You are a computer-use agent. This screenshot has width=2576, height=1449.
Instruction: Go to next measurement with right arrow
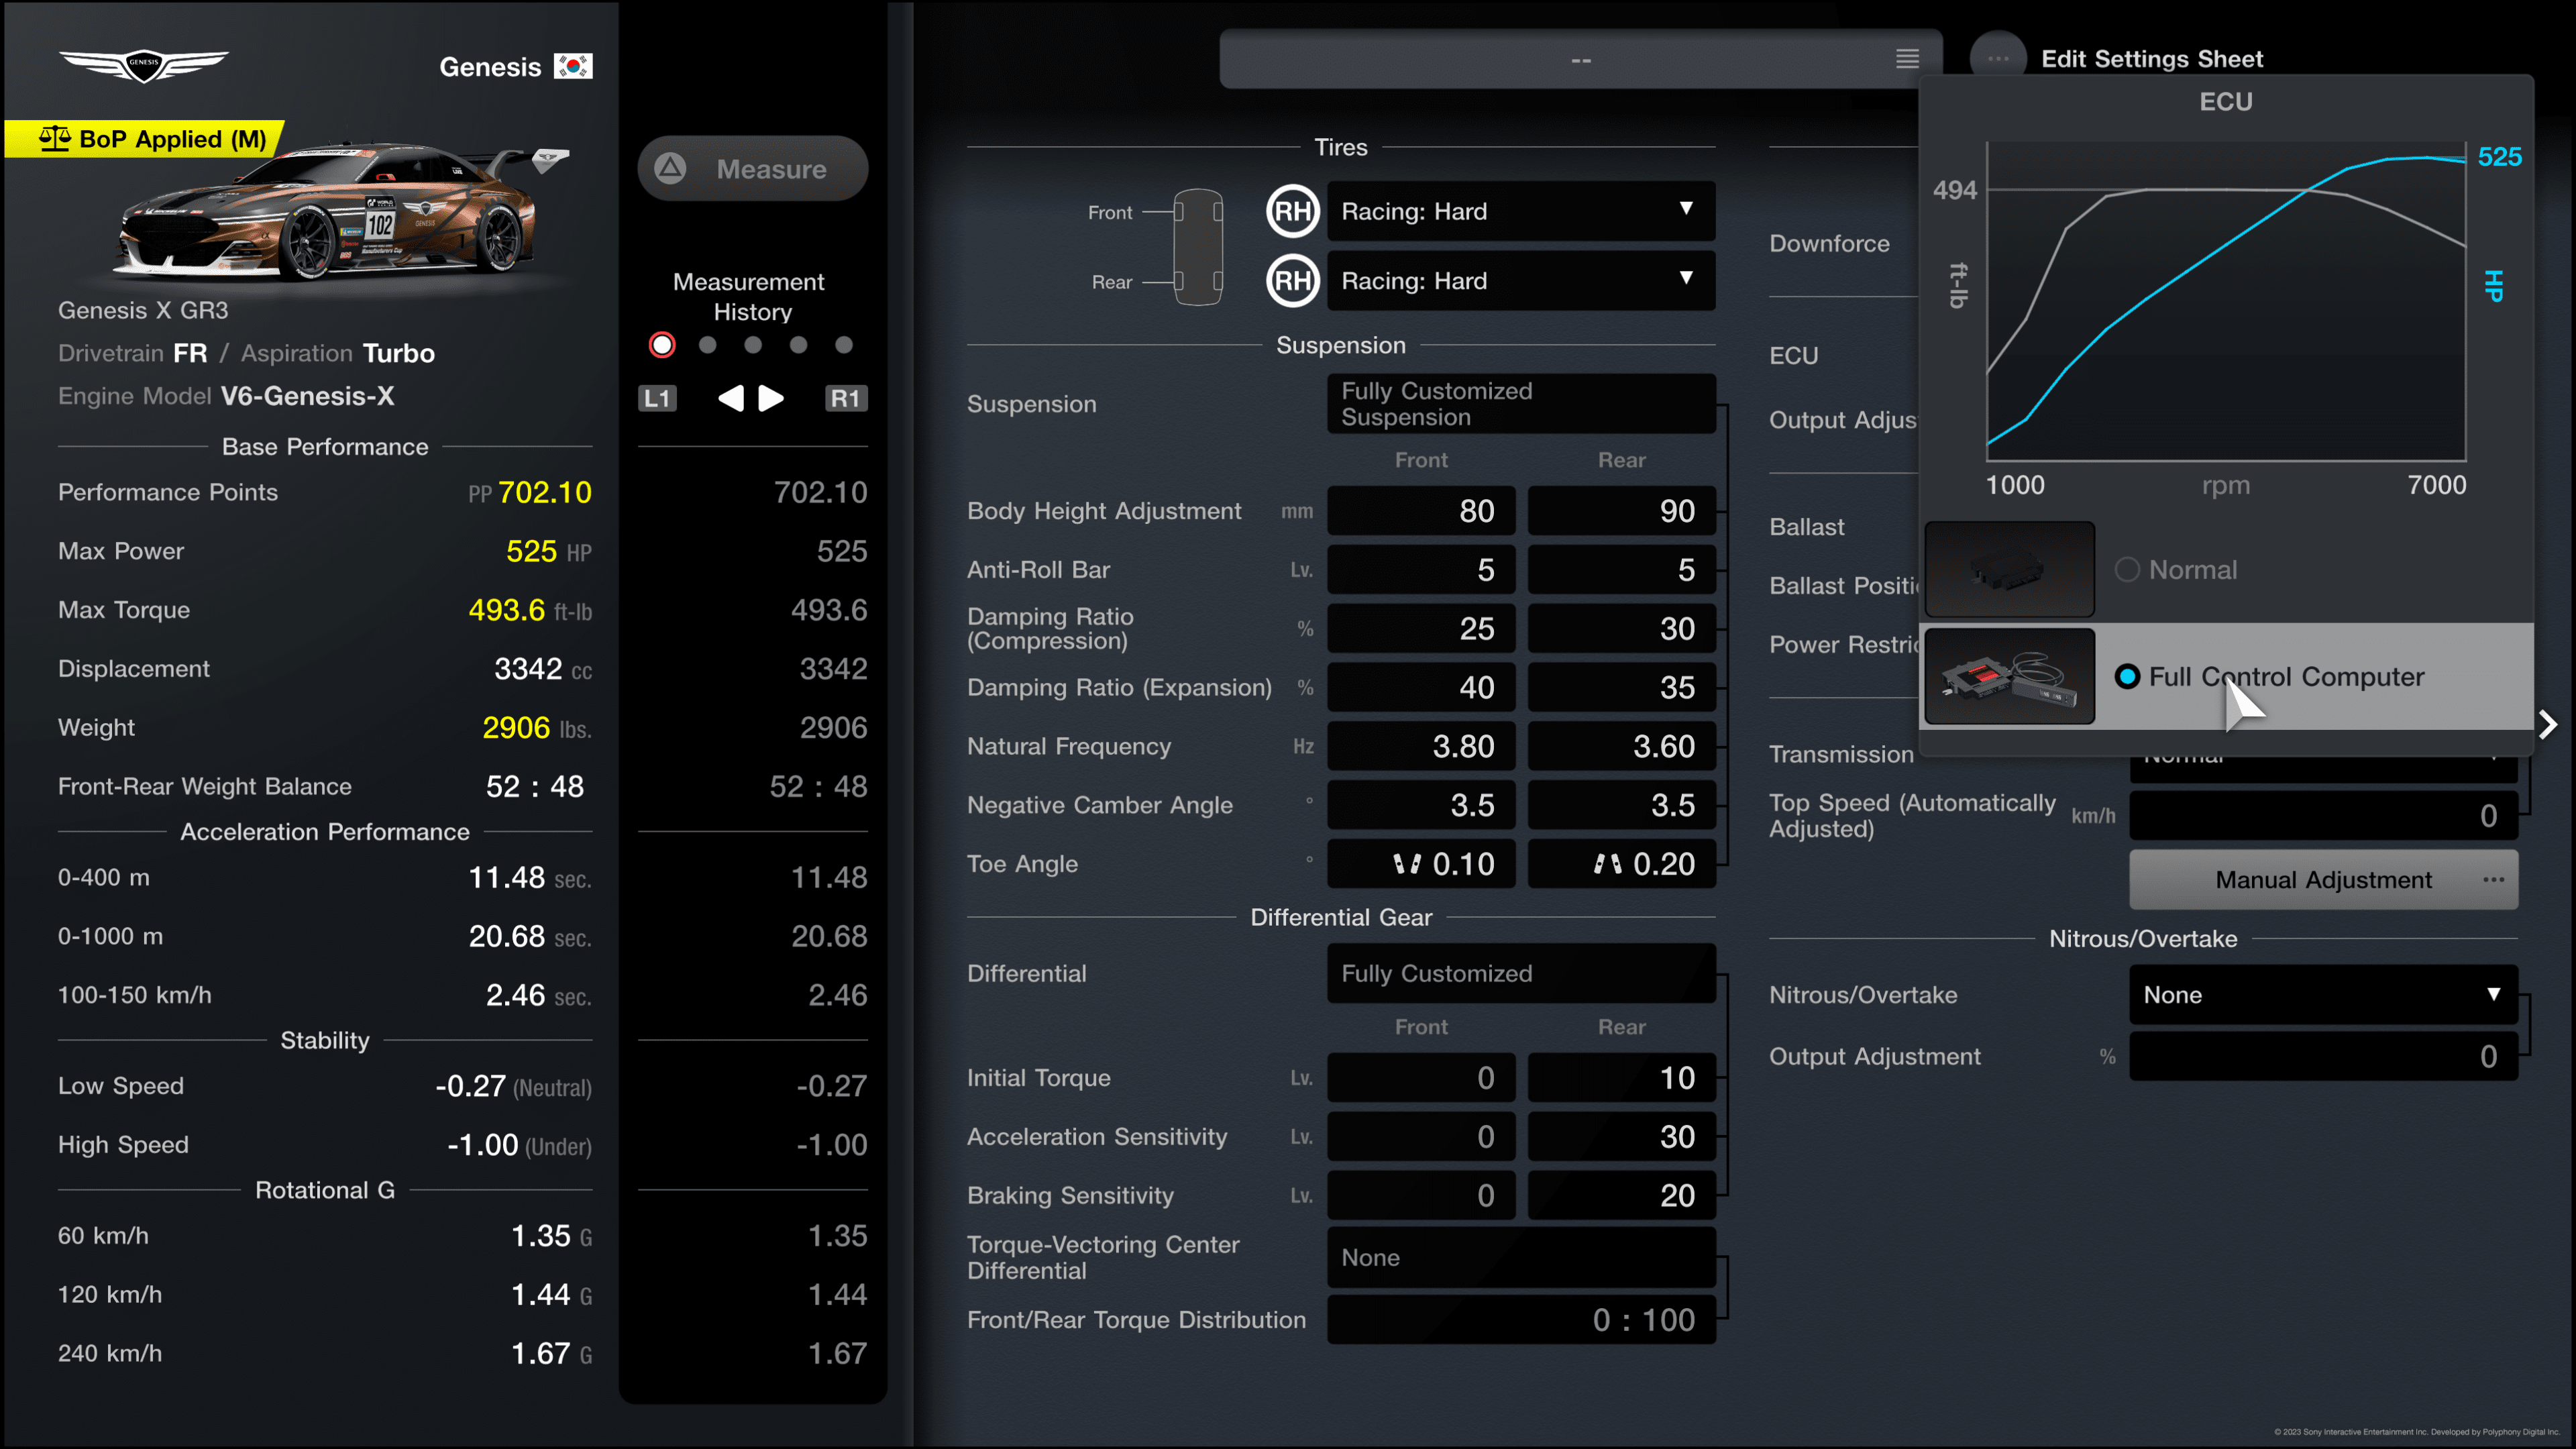point(771,398)
